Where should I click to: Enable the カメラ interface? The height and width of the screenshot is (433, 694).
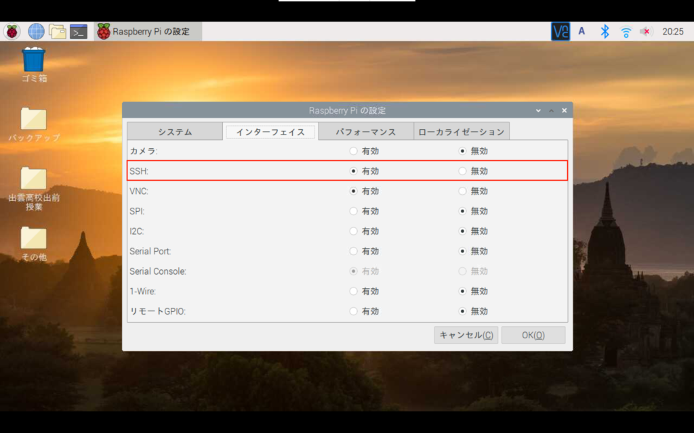point(354,151)
